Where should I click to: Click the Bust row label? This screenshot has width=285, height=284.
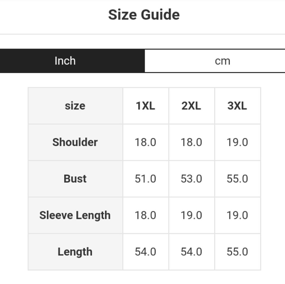pyautogui.click(x=75, y=179)
